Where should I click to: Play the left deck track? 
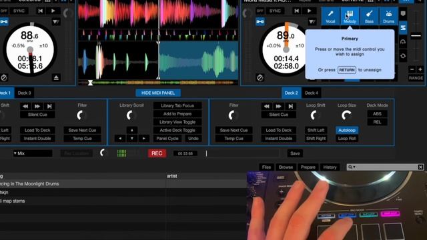[53, 11]
